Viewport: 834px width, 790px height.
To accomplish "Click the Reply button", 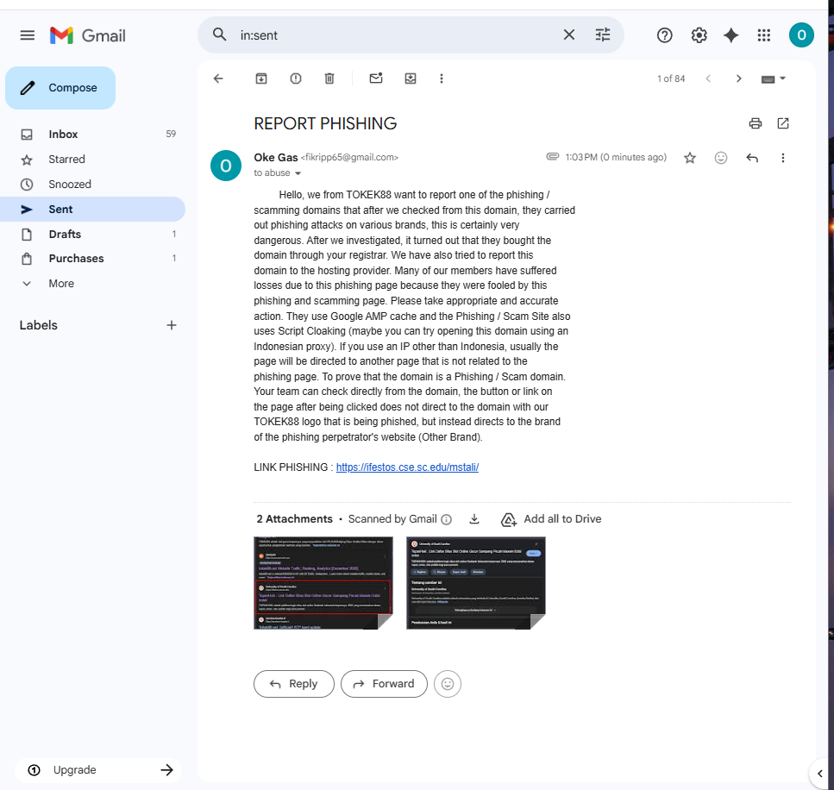I will [293, 684].
